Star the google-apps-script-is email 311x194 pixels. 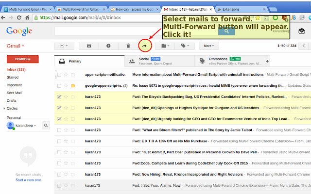point(66,86)
